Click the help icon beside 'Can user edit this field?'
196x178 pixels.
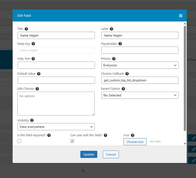(x=105, y=135)
